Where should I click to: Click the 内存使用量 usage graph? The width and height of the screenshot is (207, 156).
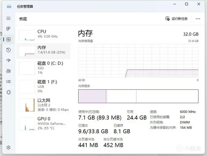click(x=138, y=61)
